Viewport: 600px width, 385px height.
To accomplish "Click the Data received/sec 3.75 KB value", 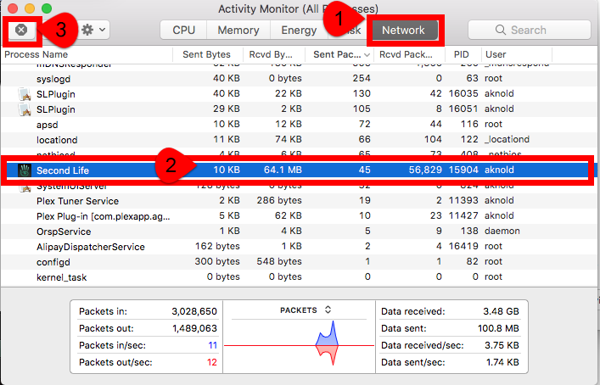I will coord(502,345).
